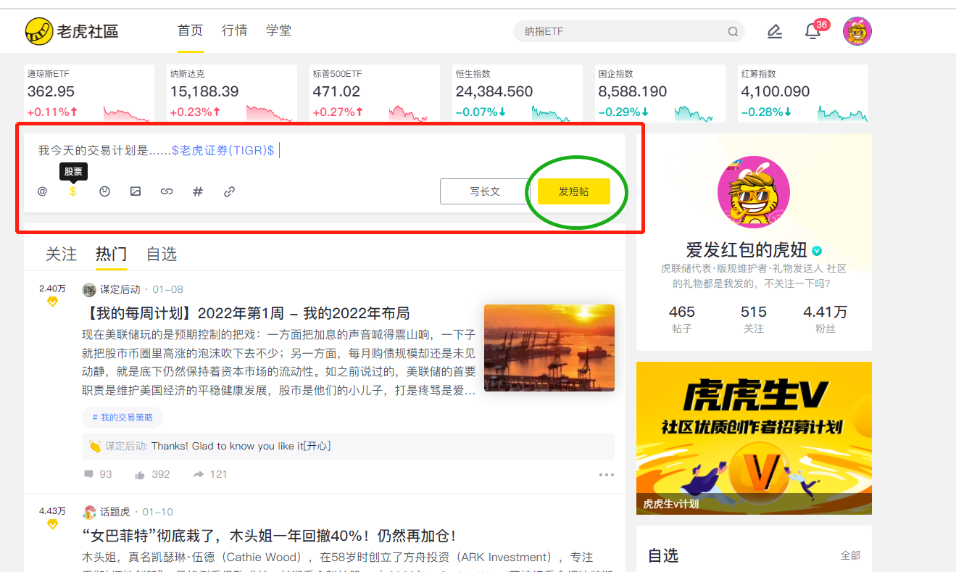The image size is (956, 572).
Task: Click the 谋定后动 Thanks comment preview
Action: 348,447
